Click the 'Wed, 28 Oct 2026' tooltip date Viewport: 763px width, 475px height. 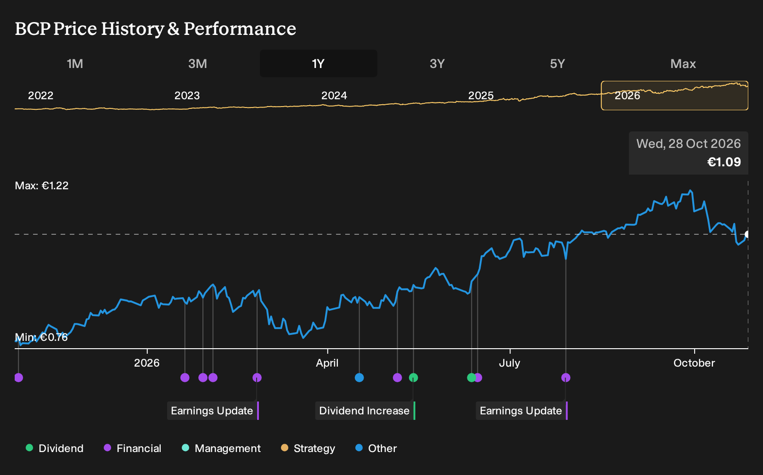click(689, 144)
